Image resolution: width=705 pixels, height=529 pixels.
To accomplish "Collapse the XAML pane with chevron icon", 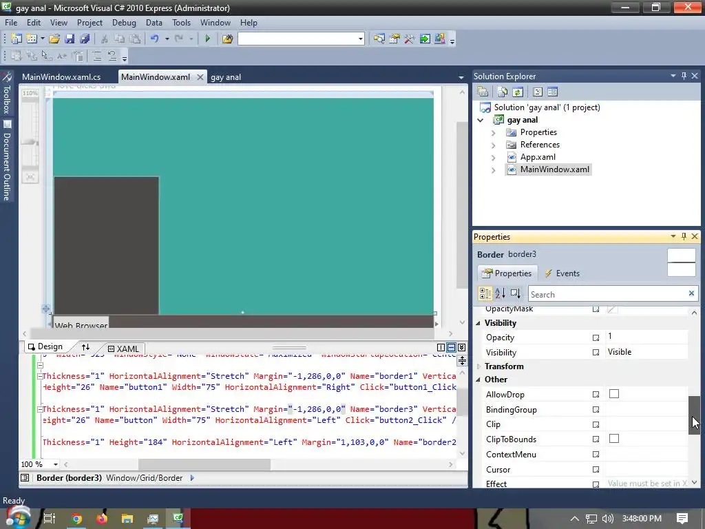I will click(461, 347).
